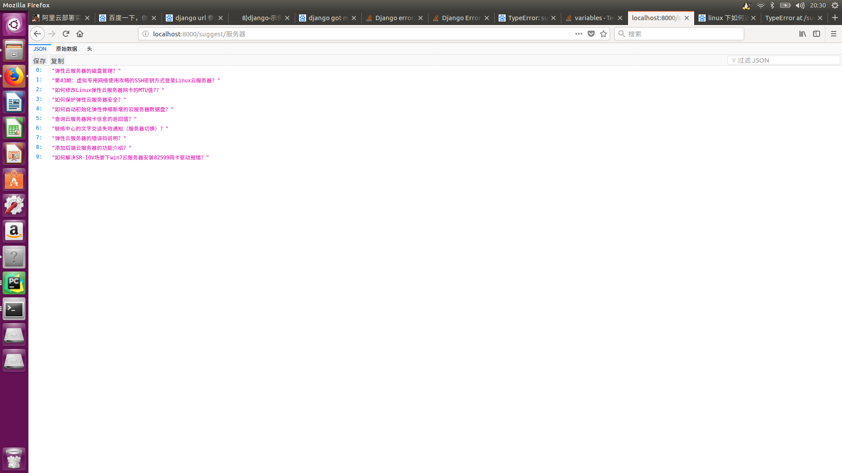Go to Firefox home page icon
This screenshot has height=473, width=842.
(x=80, y=34)
